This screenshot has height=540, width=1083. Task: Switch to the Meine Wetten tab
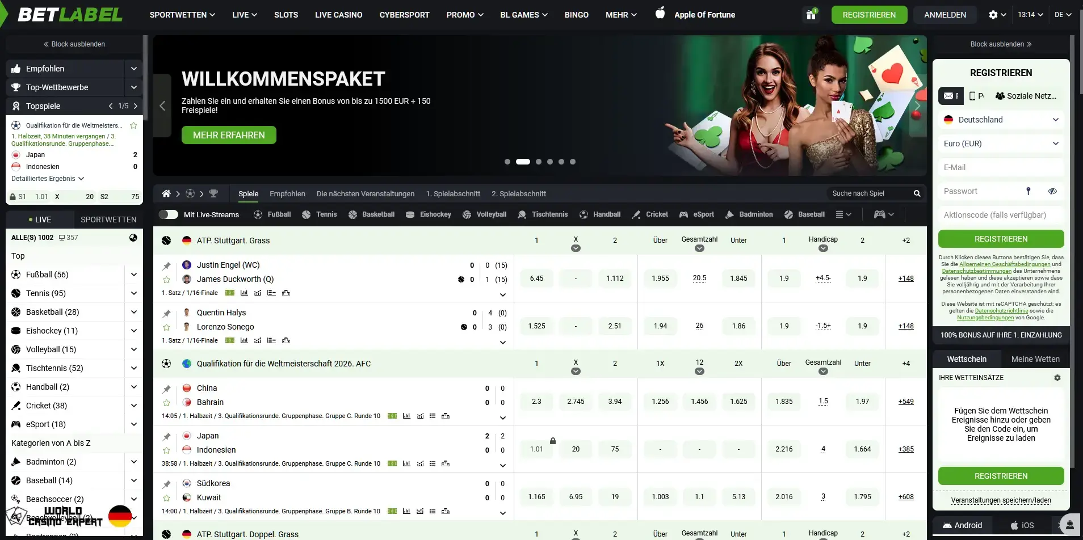(x=1035, y=359)
